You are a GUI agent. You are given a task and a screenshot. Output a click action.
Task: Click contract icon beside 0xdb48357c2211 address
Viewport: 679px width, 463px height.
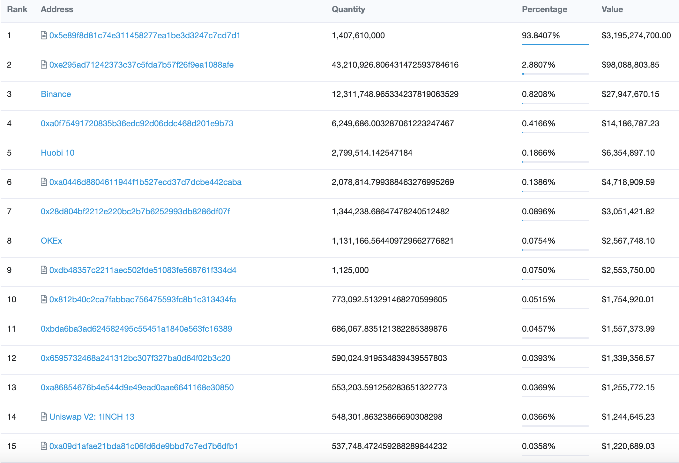[x=44, y=270]
